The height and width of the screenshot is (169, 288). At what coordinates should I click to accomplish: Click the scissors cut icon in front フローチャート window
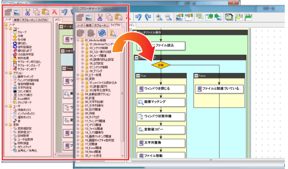tap(100, 18)
